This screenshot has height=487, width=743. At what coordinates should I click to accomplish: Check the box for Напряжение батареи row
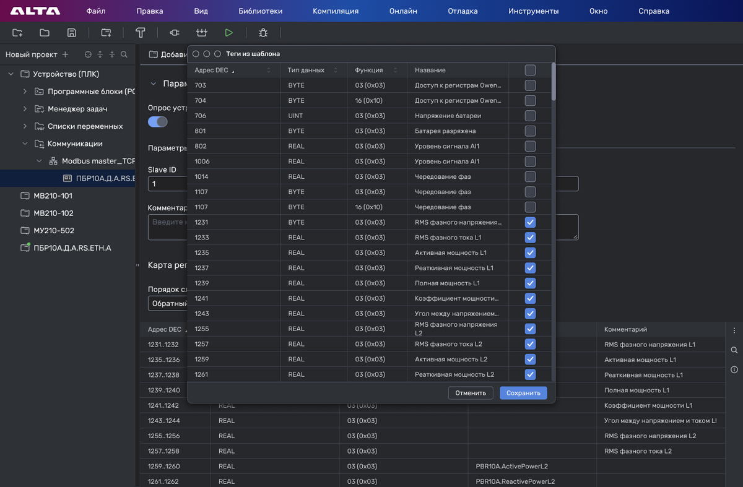[x=530, y=116]
